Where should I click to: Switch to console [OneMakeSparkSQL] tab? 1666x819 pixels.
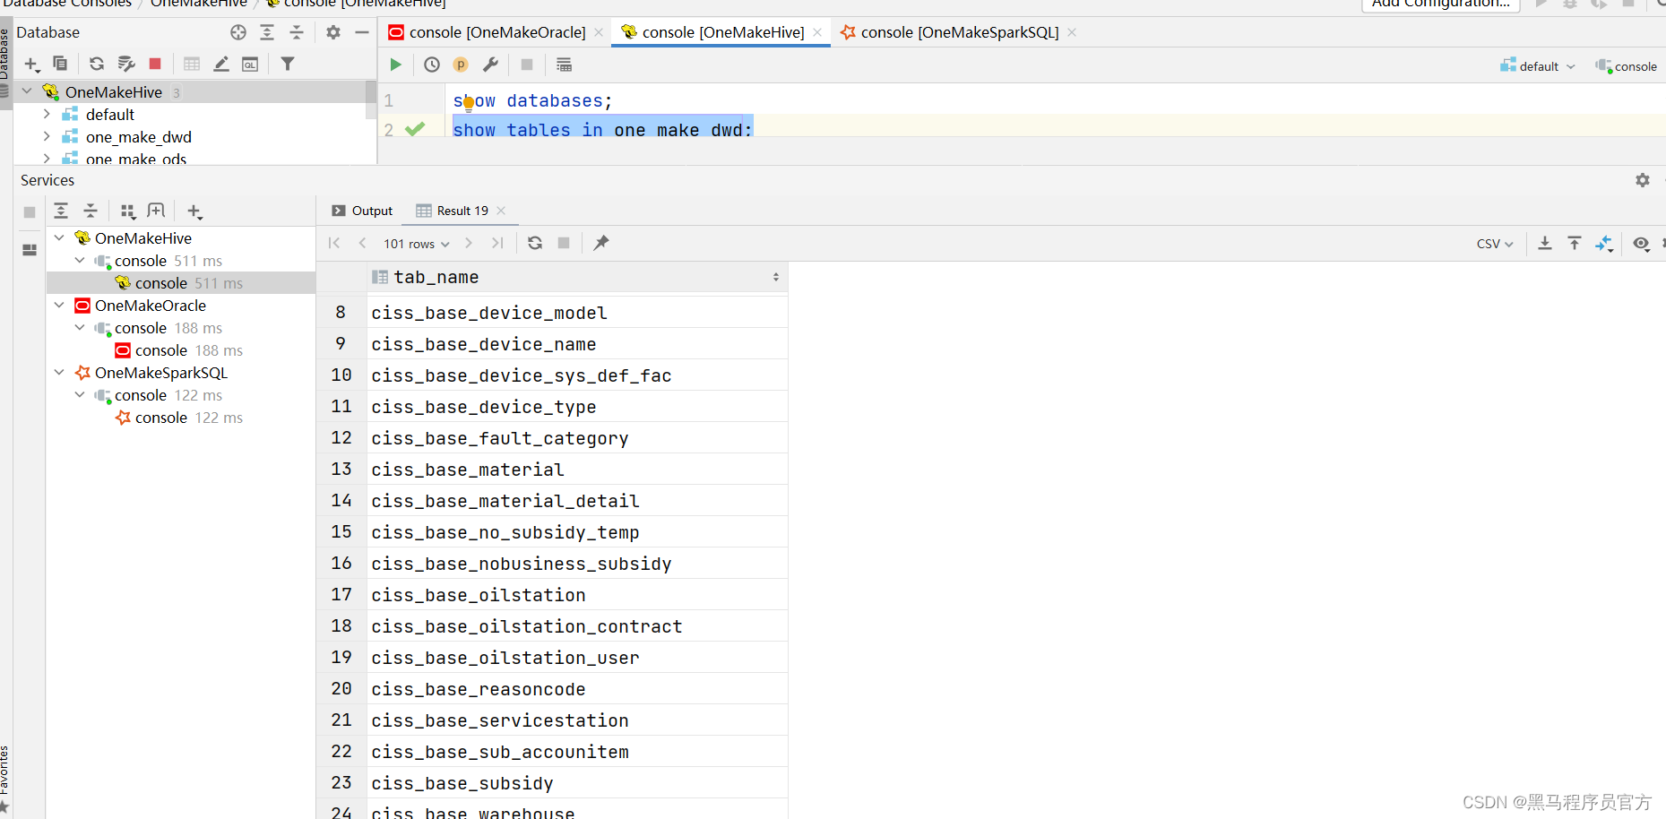pos(960,32)
